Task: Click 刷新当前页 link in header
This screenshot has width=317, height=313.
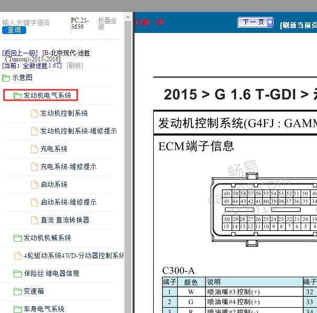Action: point(298,25)
